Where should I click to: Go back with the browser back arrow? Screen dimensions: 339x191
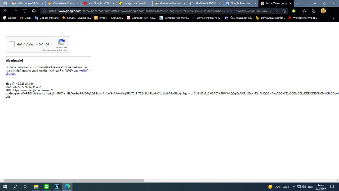pyautogui.click(x=6, y=11)
